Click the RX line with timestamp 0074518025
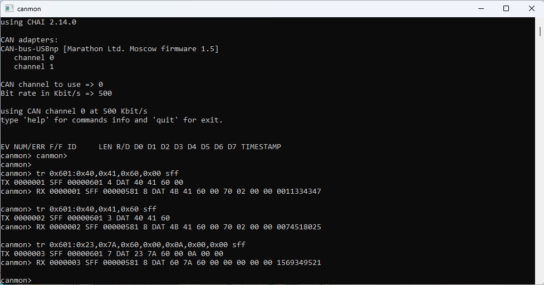This screenshot has width=544, height=285. coord(161,227)
